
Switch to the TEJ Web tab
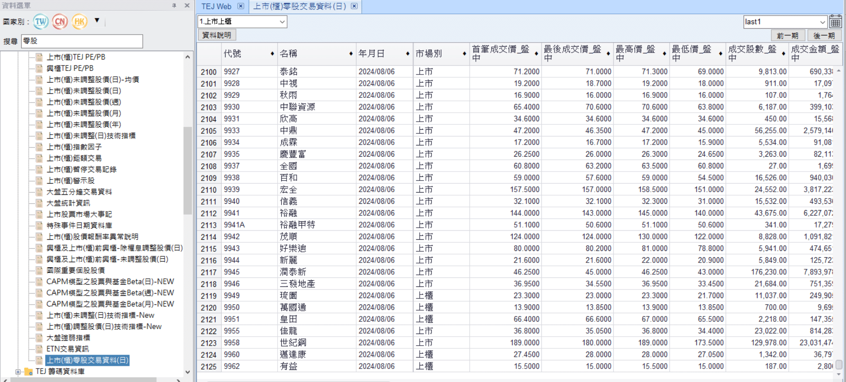216,6
